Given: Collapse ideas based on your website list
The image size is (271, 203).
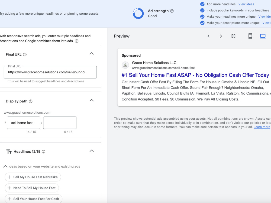Looking at the screenshot, I should (x=5, y=166).
